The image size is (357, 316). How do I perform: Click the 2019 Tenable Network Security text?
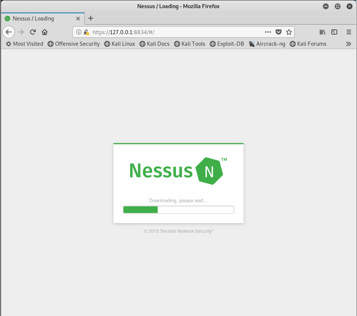pyautogui.click(x=178, y=231)
